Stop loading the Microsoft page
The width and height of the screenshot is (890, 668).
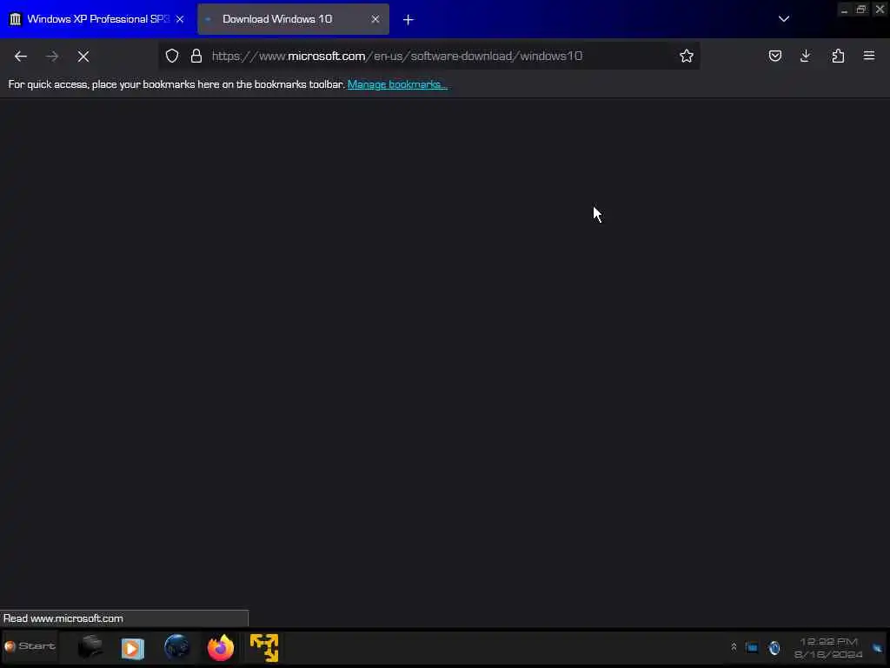click(x=83, y=56)
